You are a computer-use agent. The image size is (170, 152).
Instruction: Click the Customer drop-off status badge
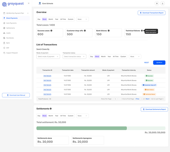[149, 85]
